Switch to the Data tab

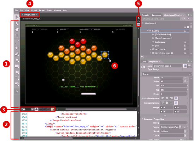tap(144, 61)
